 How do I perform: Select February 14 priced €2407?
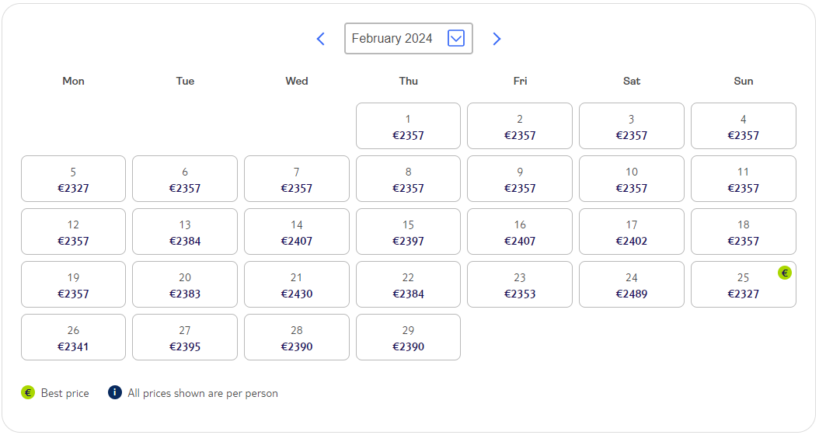(x=297, y=231)
